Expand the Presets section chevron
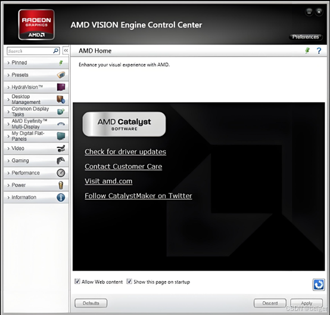 point(8,75)
